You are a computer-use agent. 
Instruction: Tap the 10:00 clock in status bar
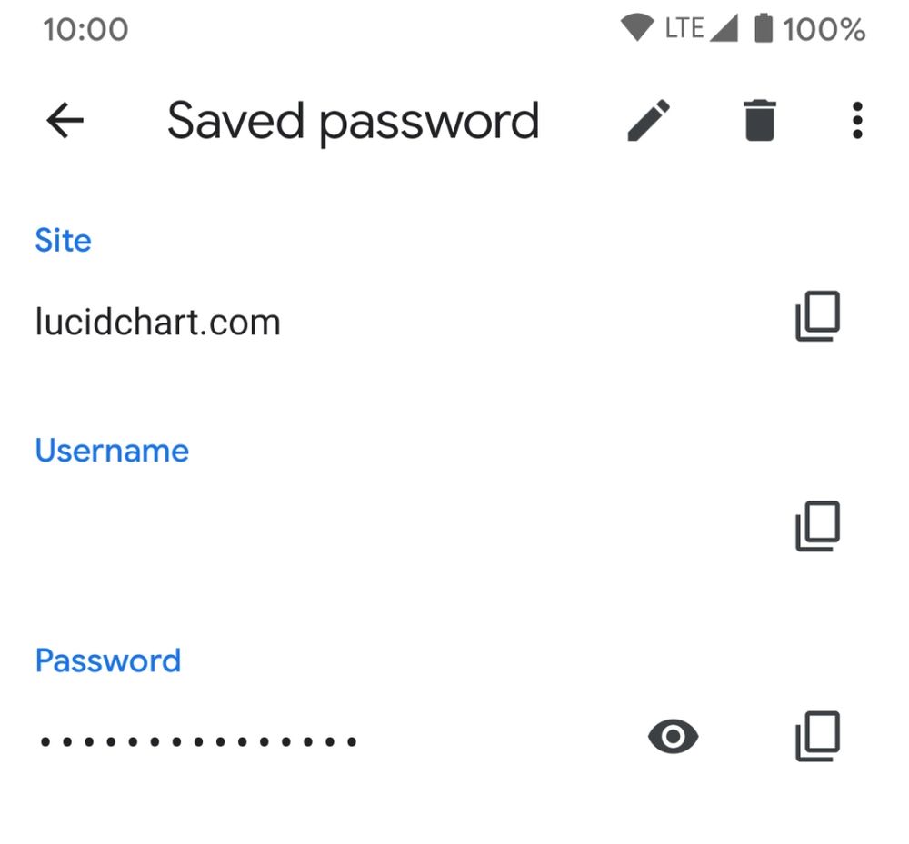[85, 30]
